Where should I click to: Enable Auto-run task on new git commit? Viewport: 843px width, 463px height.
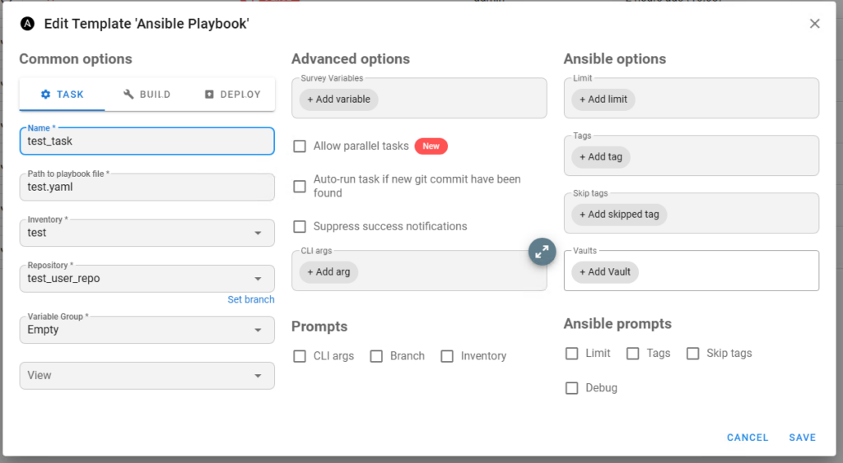point(300,186)
